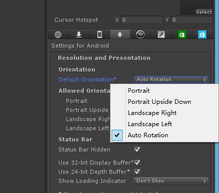The height and width of the screenshot is (193, 219).
Task: Pick Landscape Right in the menu
Action: click(x=164, y=113)
